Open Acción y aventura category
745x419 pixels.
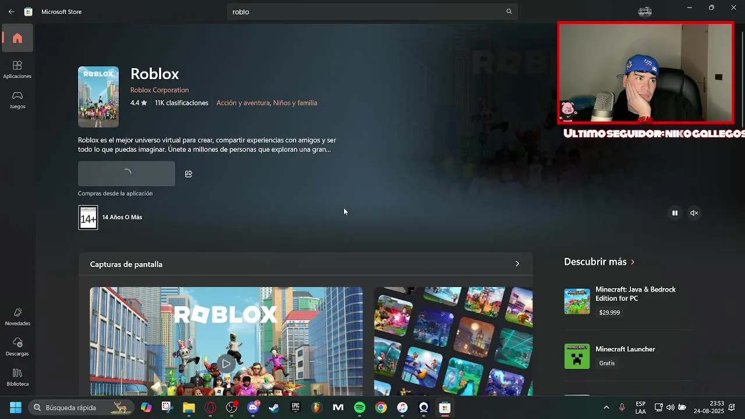[243, 103]
